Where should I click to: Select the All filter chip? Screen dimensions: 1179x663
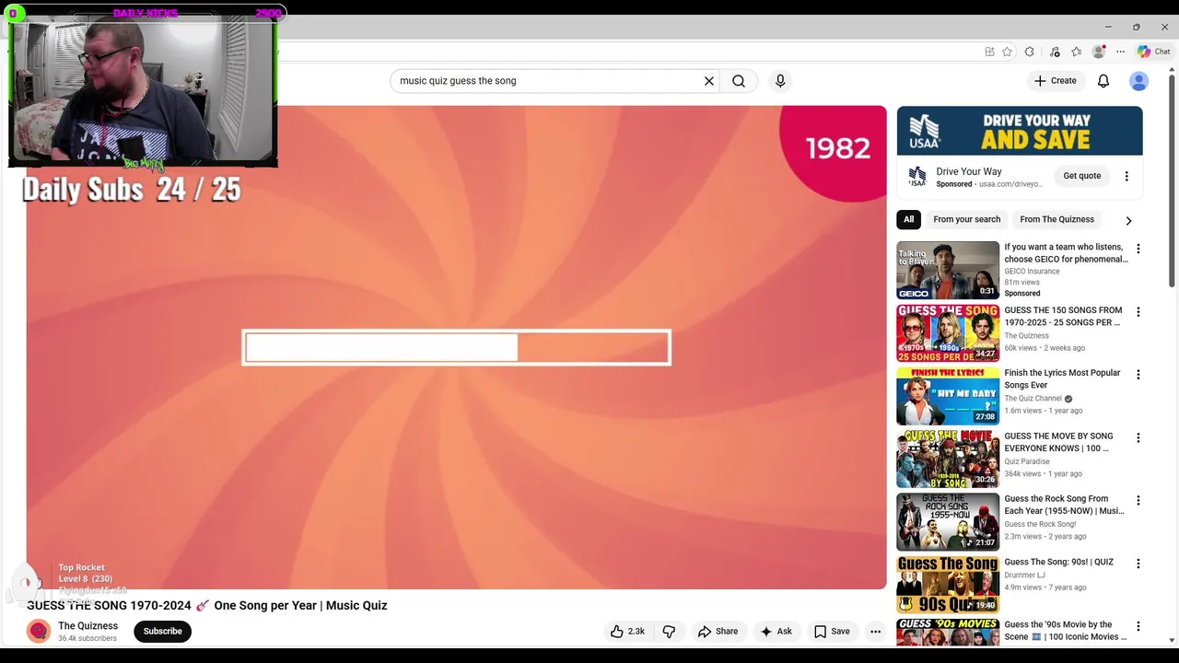point(908,219)
